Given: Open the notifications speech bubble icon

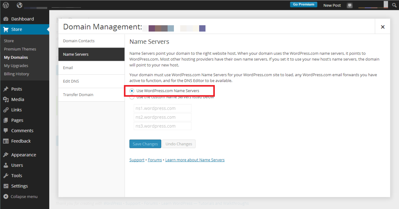Looking at the screenshot, I should point(349,5).
